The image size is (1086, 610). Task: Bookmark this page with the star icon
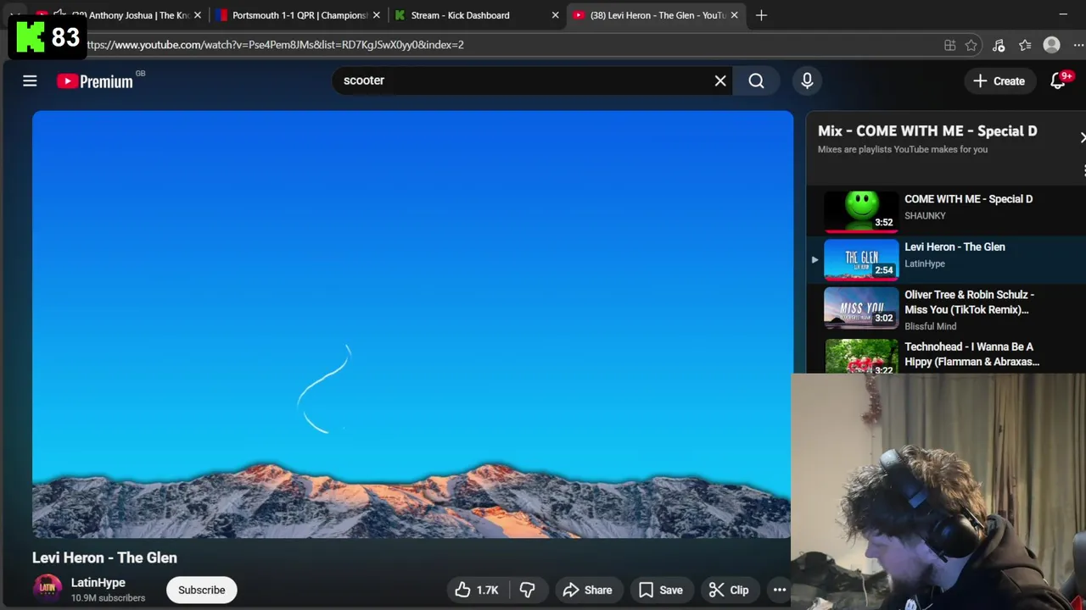(x=971, y=45)
